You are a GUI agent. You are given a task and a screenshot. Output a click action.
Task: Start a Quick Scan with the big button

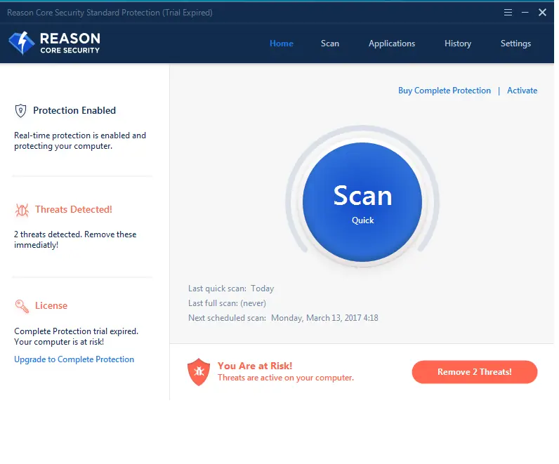click(x=362, y=202)
